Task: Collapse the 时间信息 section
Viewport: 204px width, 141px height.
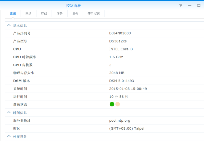Action: [9, 112]
